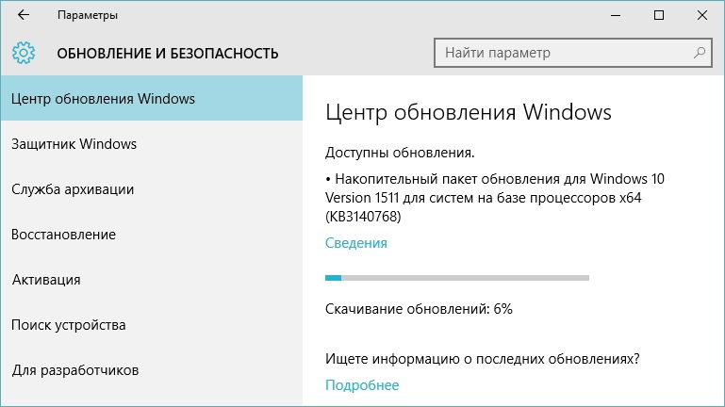Viewport: 725px width, 407px height.
Task: Go back using the arrow icon
Action: click(x=24, y=15)
